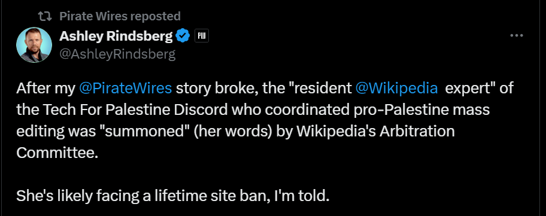Click the phrase "After my" starting the post
The width and height of the screenshot is (546, 216).
pyautogui.click(x=45, y=89)
